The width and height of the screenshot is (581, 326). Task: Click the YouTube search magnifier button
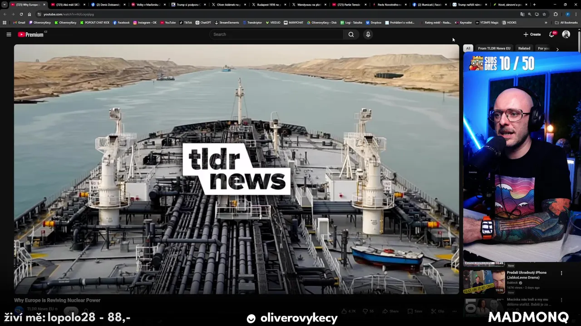[351, 34]
